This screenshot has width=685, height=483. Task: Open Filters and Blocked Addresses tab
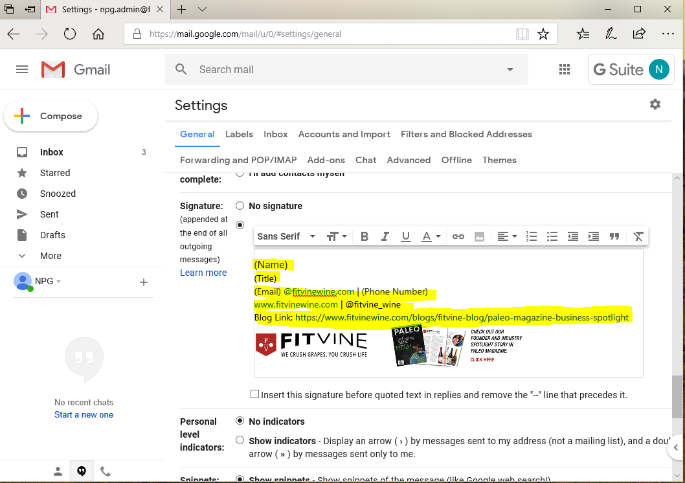tap(467, 135)
